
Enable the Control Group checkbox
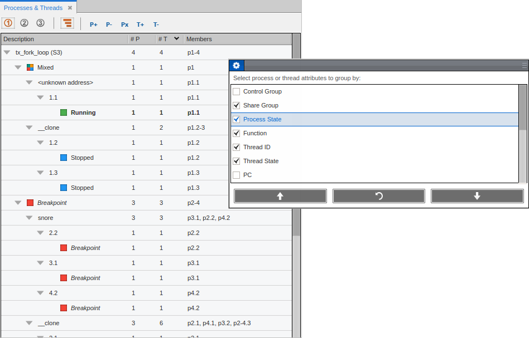coord(237,91)
